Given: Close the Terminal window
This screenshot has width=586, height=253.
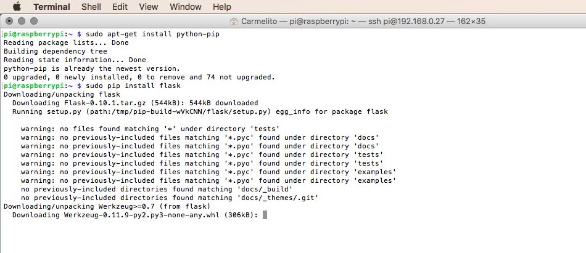Looking at the screenshot, I should (x=9, y=22).
